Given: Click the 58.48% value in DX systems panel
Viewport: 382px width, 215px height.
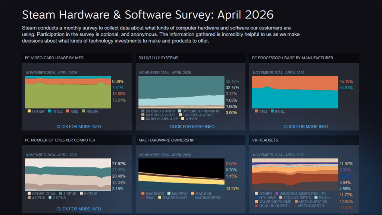Looking at the screenshot, I should pos(232,81).
